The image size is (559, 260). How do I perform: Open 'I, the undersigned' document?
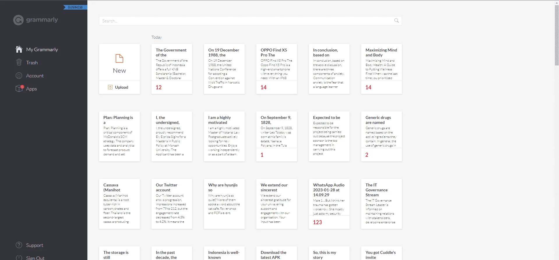point(172,136)
